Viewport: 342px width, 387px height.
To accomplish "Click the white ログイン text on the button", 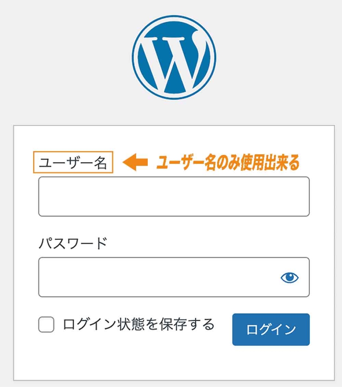I will [271, 330].
